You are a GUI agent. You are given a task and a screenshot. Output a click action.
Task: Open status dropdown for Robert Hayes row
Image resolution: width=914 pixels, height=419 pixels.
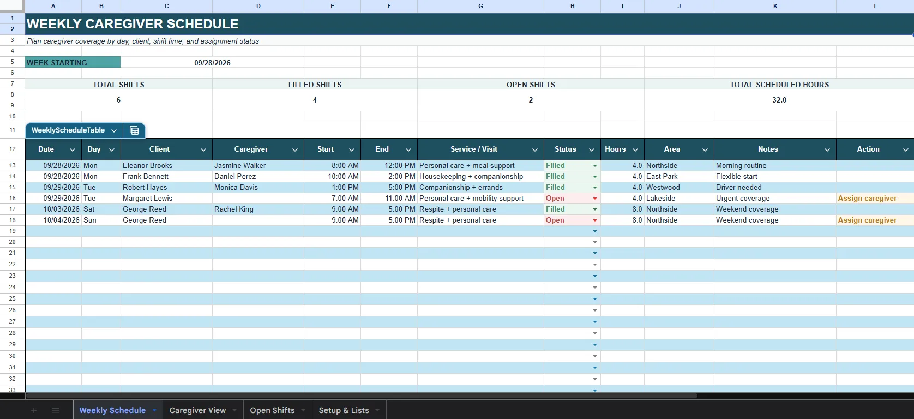pyautogui.click(x=595, y=188)
